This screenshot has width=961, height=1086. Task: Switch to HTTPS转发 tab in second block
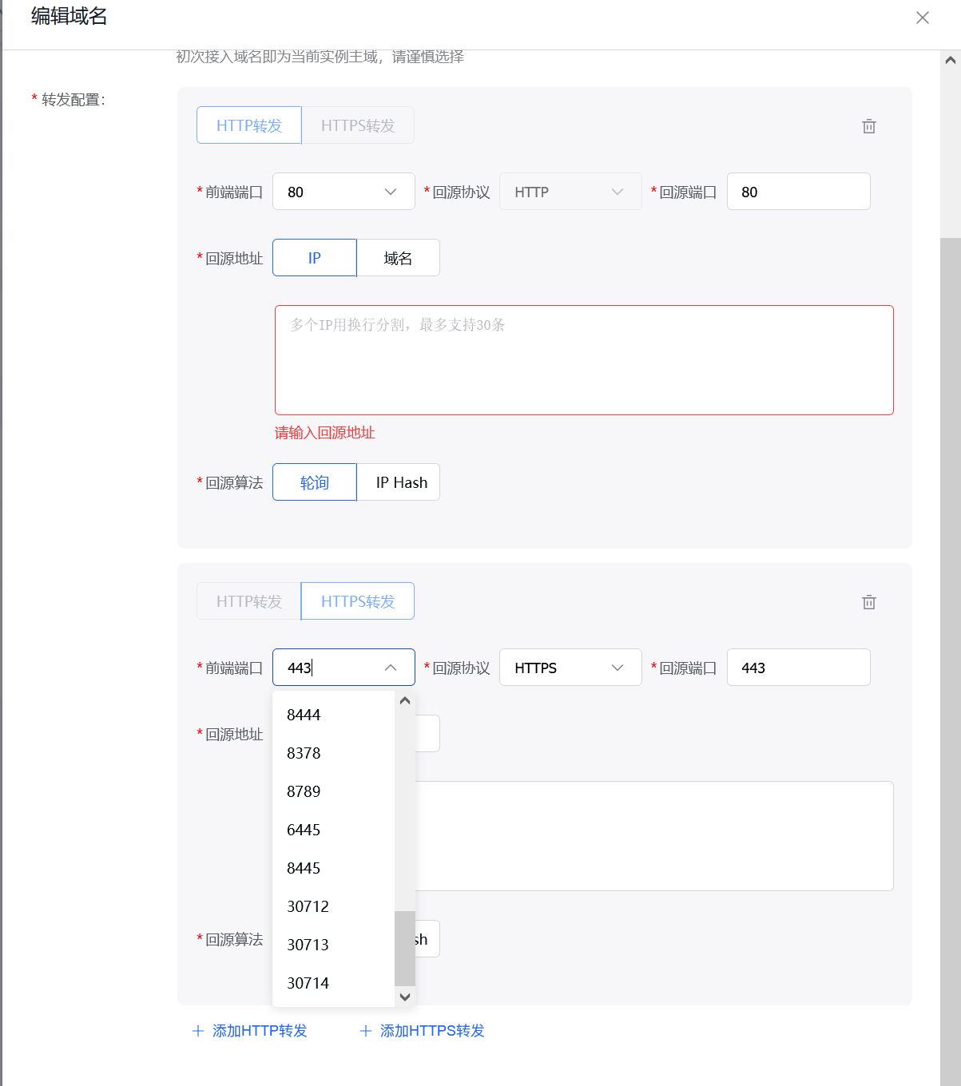click(x=357, y=601)
